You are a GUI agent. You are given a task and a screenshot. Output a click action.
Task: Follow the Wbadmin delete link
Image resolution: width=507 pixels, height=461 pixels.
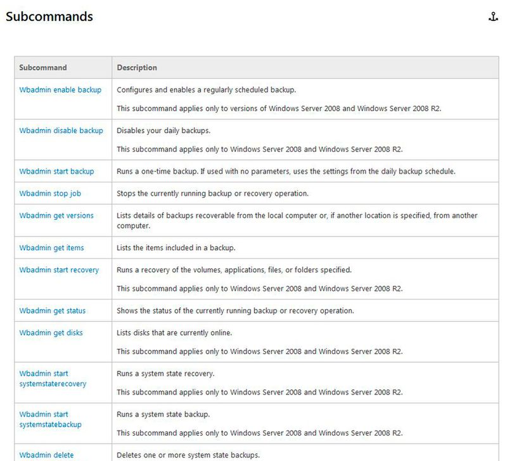click(46, 455)
